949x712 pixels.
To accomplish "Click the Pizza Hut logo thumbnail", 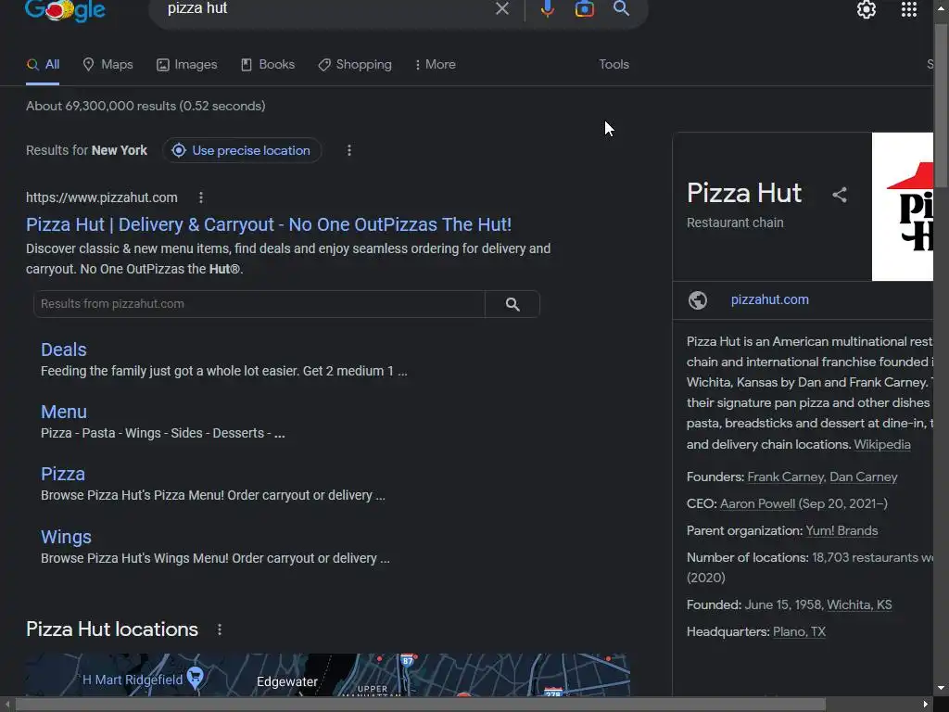I will click(902, 207).
